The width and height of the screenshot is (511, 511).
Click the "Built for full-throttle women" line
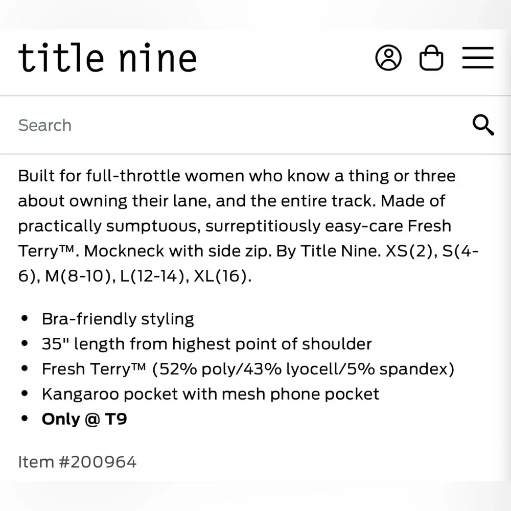(133, 176)
